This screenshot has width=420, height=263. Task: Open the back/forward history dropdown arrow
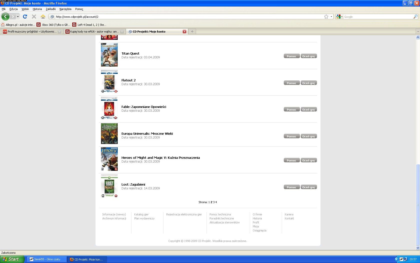click(x=18, y=17)
